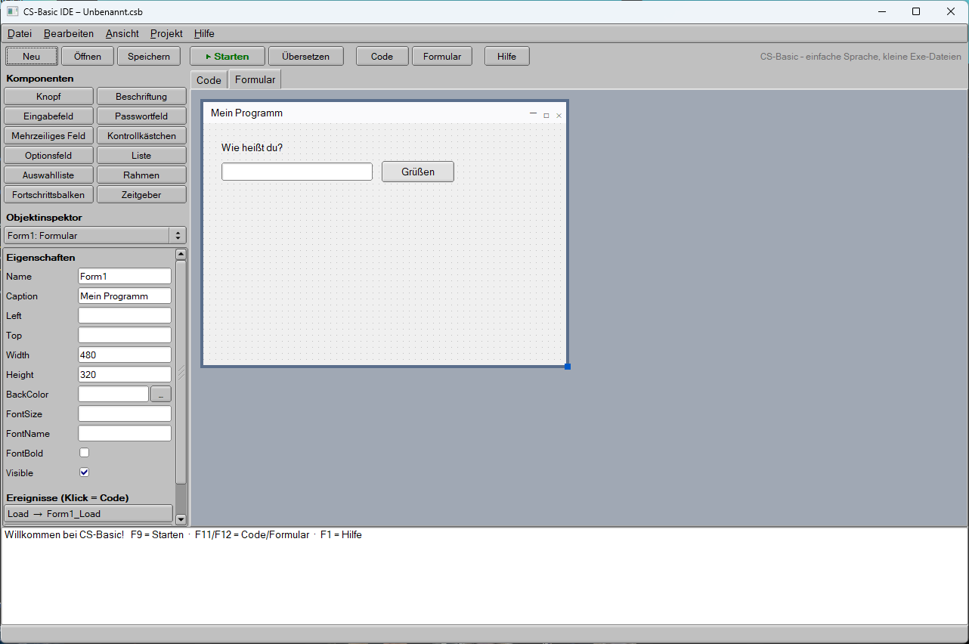Select the Formular tab

[x=255, y=79]
